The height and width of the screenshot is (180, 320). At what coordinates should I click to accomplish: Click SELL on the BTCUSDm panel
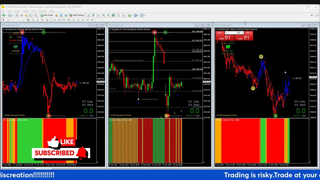pos(220,33)
